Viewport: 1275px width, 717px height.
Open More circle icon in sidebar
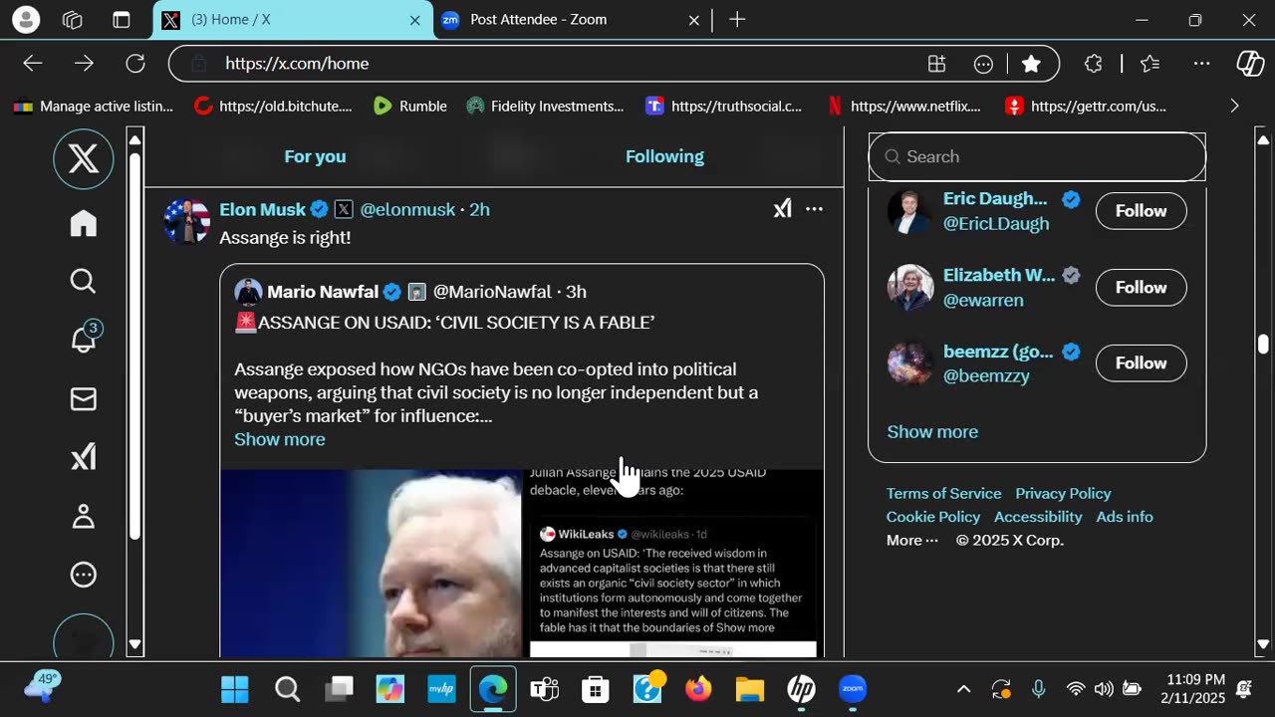click(84, 575)
